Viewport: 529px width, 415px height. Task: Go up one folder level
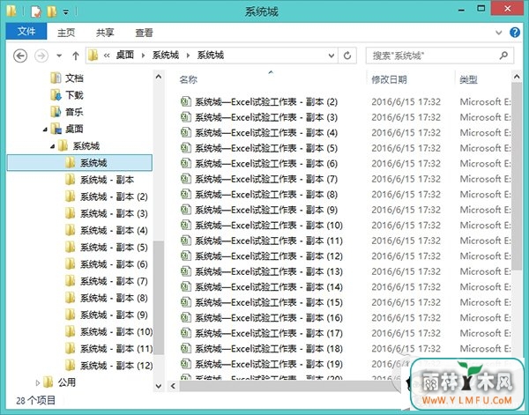76,56
